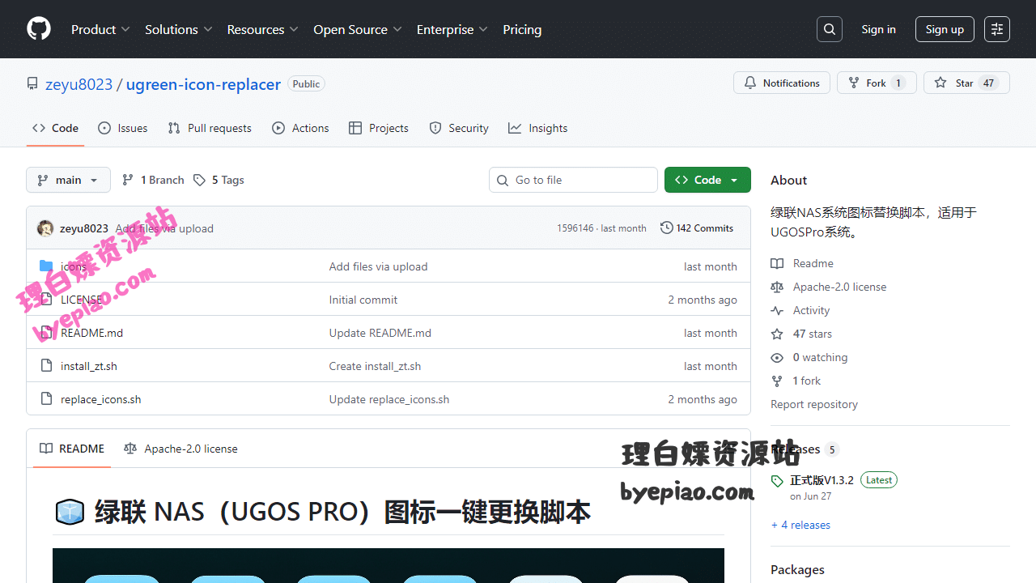Switch to the Apache-2.0 license tab
The height and width of the screenshot is (583, 1036).
click(180, 449)
